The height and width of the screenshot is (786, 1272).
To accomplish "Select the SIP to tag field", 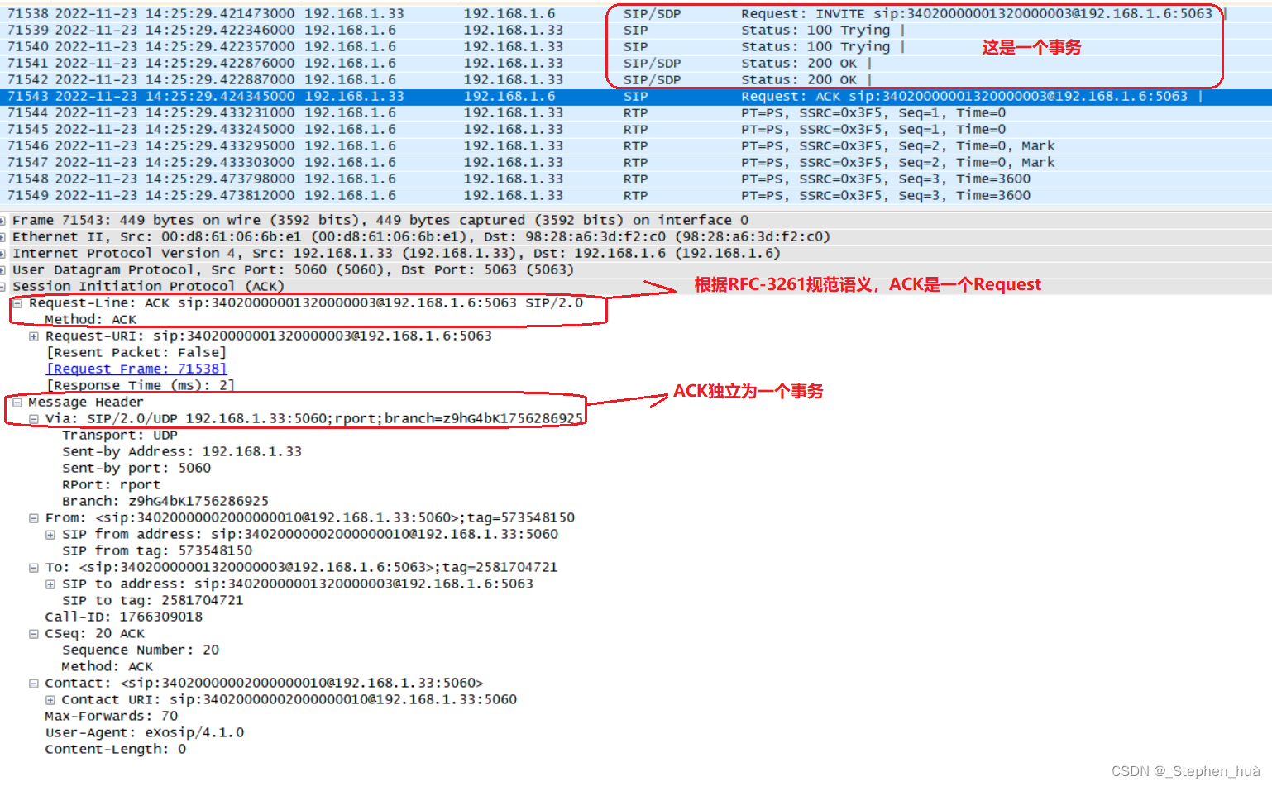I will (153, 601).
